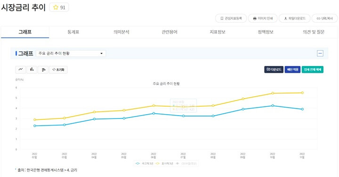This screenshot has height=177, width=339.
Task: Select the 그래프 tab
Action: pyautogui.click(x=25, y=32)
